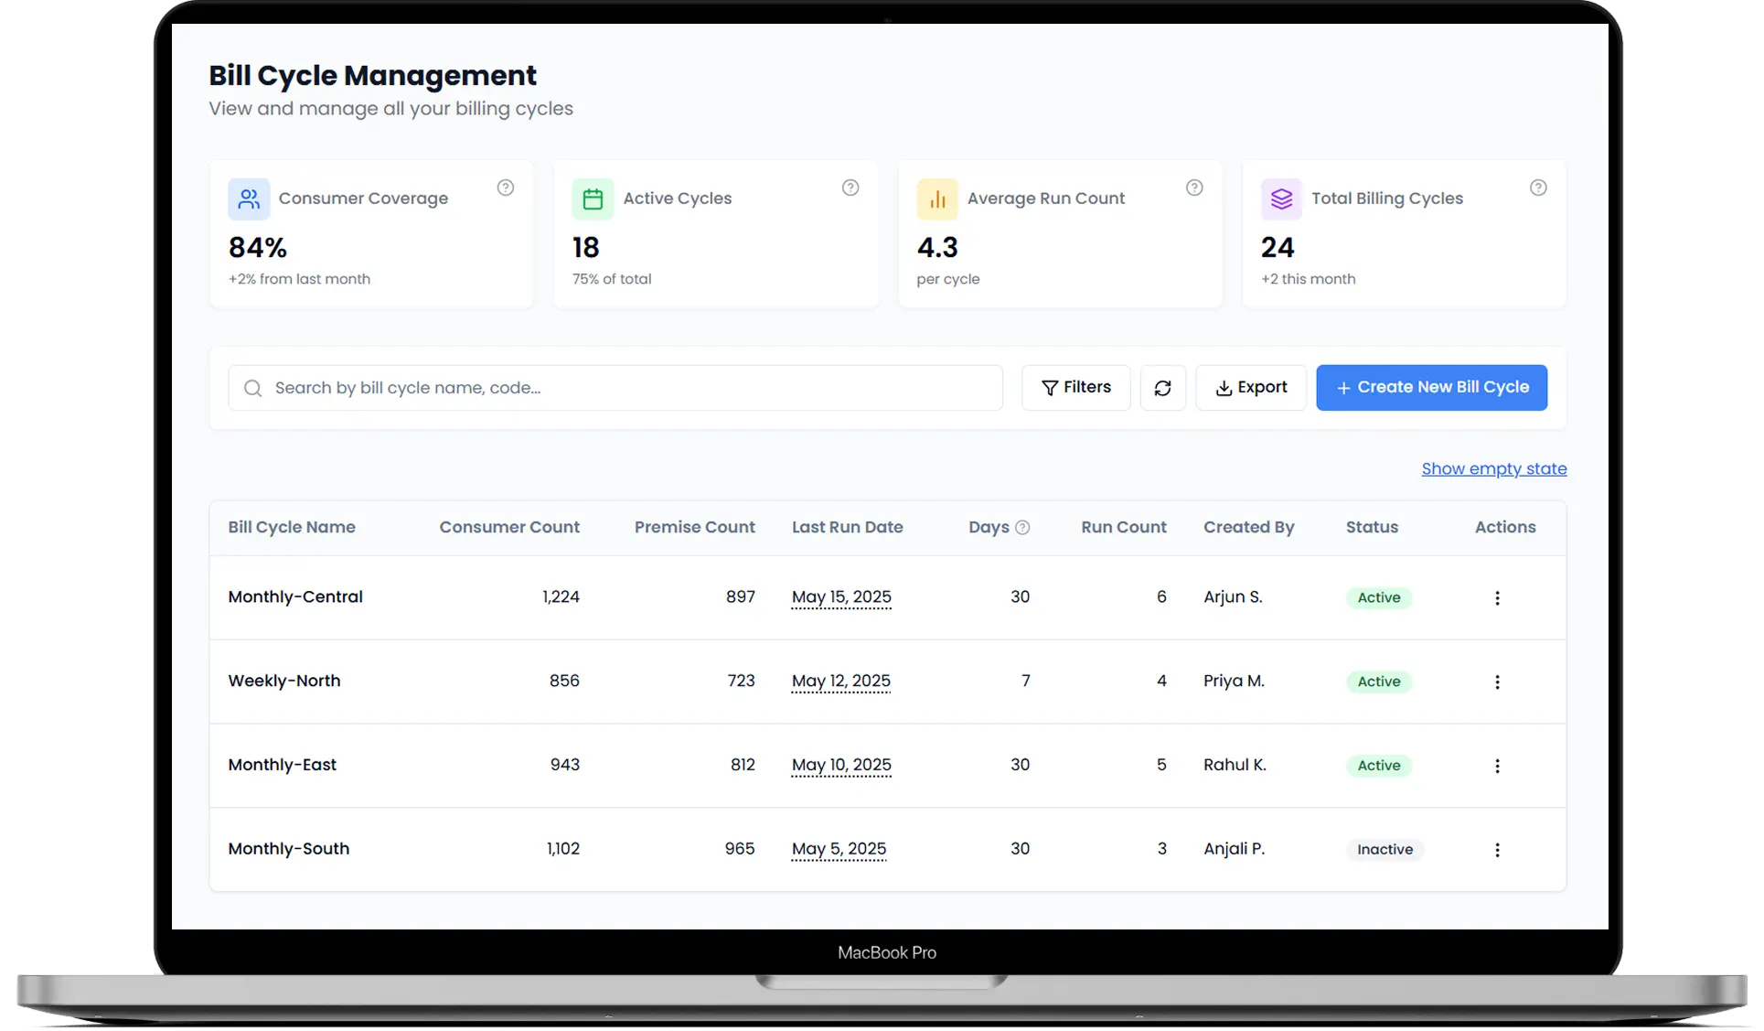Image resolution: width=1764 pixels, height=1031 pixels.
Task: Click the Export button
Action: pos(1250,388)
